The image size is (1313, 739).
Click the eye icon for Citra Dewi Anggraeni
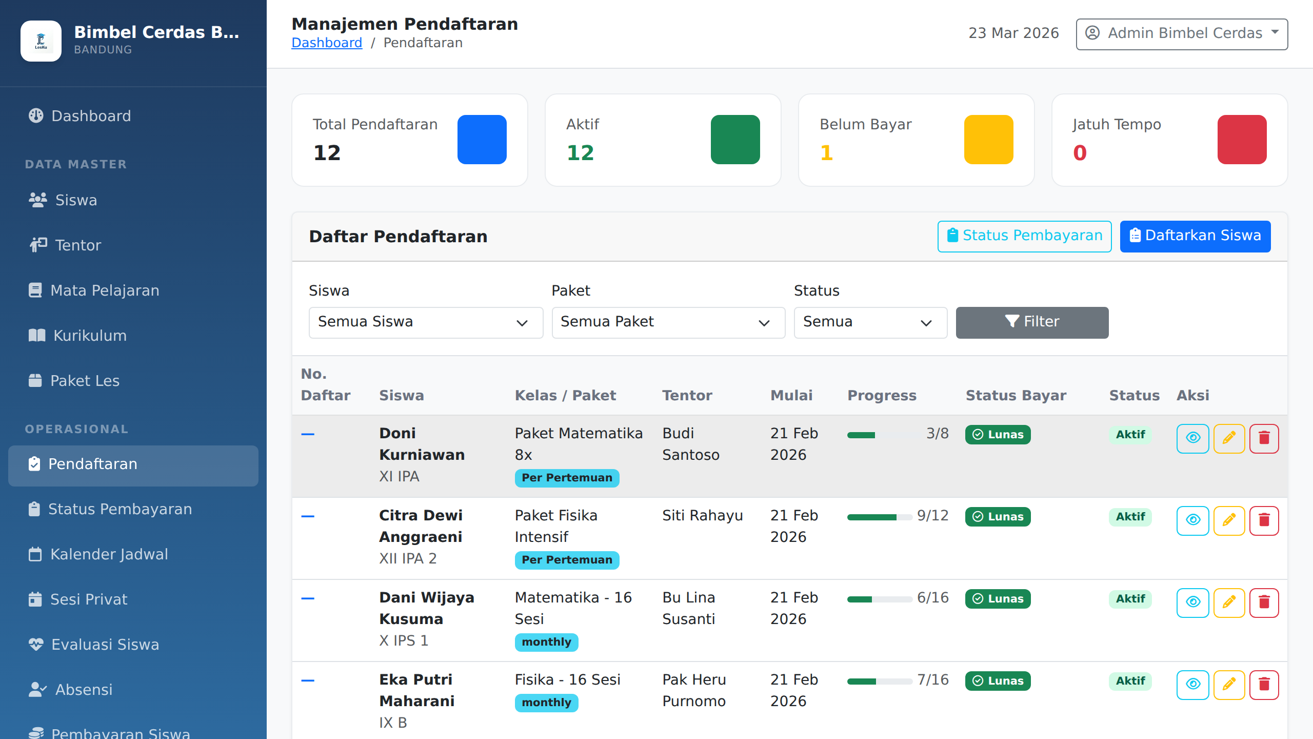point(1193,520)
